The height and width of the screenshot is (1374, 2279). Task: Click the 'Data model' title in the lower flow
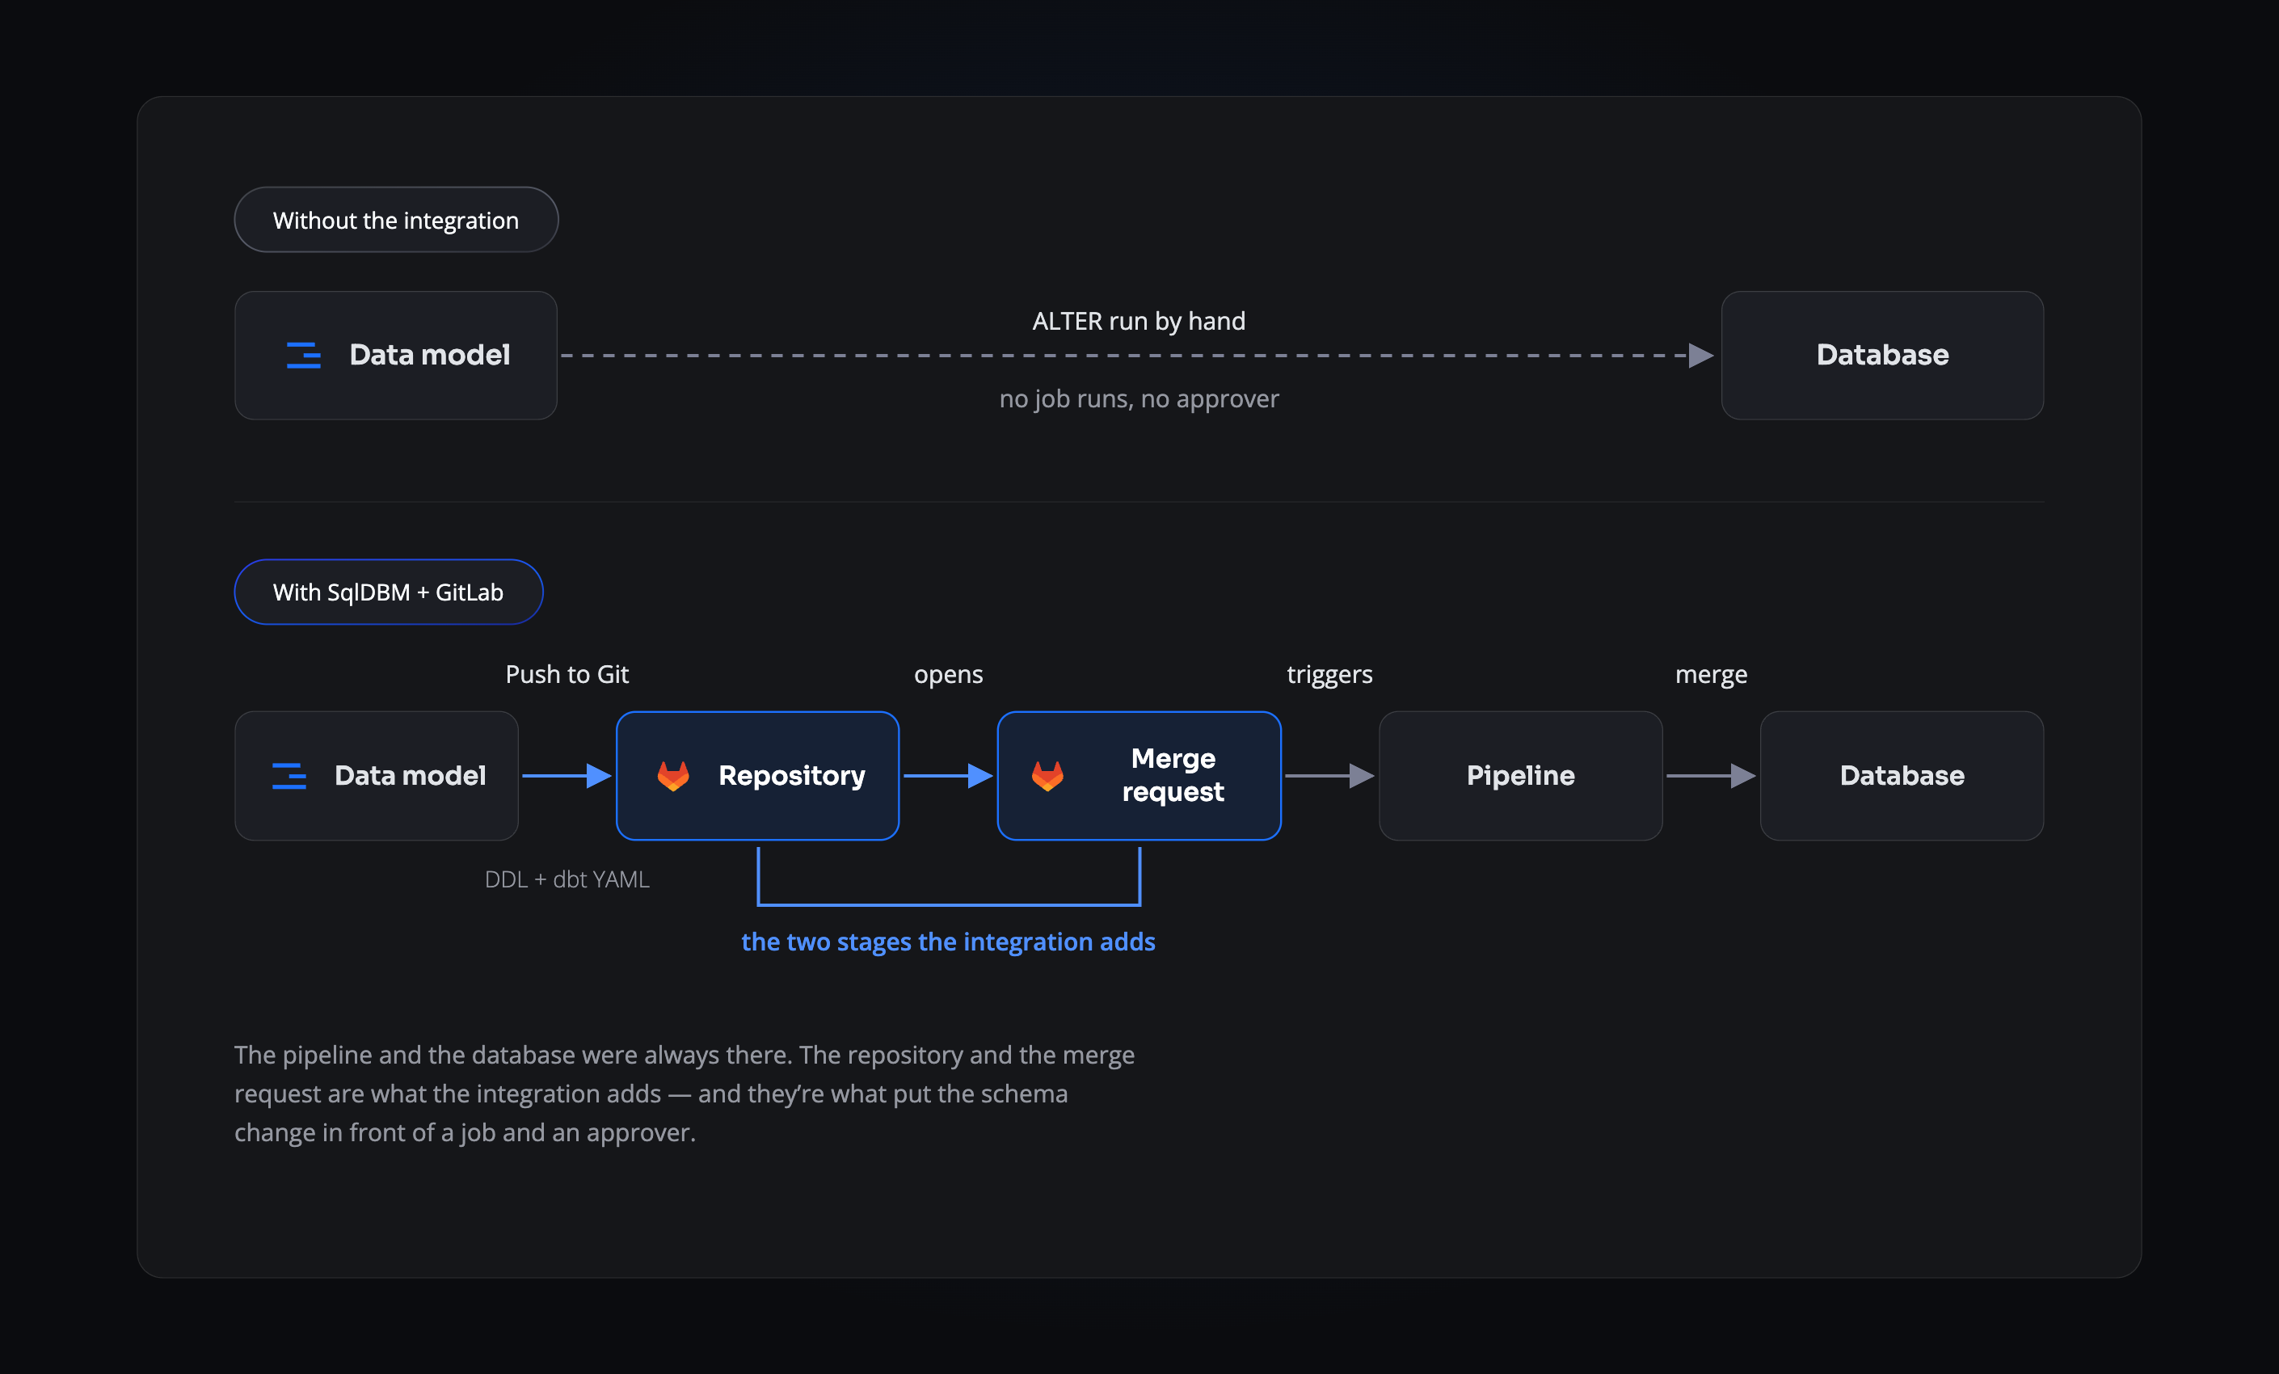pyautogui.click(x=410, y=775)
